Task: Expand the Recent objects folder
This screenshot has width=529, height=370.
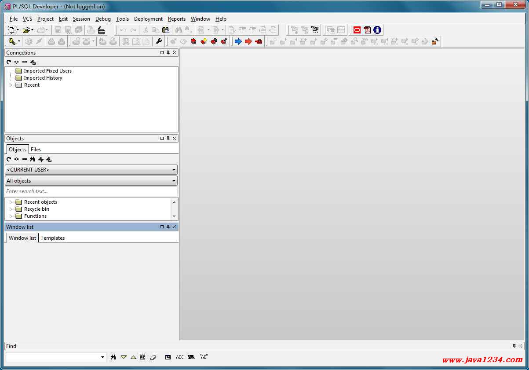Action: click(x=11, y=202)
